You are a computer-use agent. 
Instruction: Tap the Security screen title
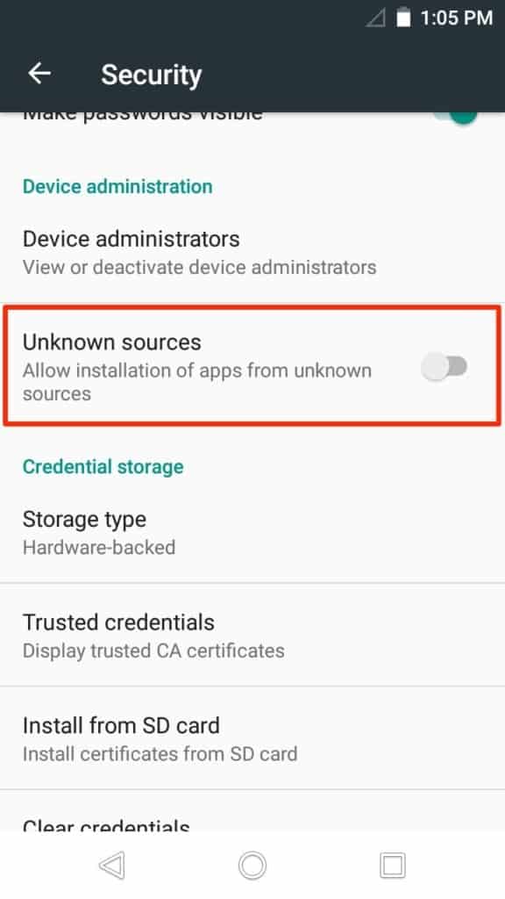(x=151, y=75)
